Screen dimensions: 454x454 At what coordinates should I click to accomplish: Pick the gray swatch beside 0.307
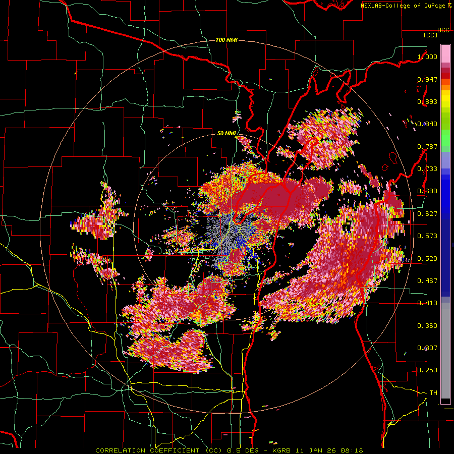coord(445,348)
